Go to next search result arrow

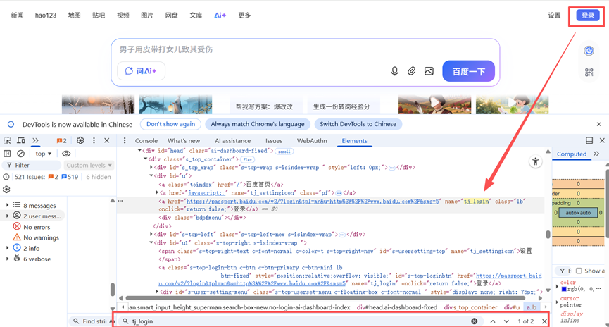pyautogui.click(x=506, y=321)
